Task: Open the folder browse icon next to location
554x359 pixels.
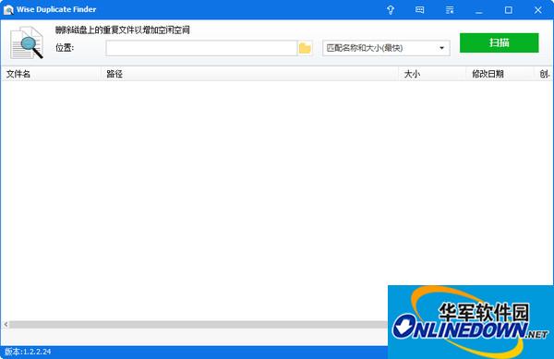Action: 305,48
